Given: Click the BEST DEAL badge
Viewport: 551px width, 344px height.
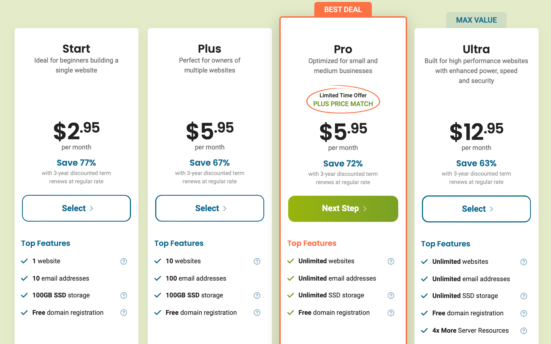Looking at the screenshot, I should tap(343, 10).
